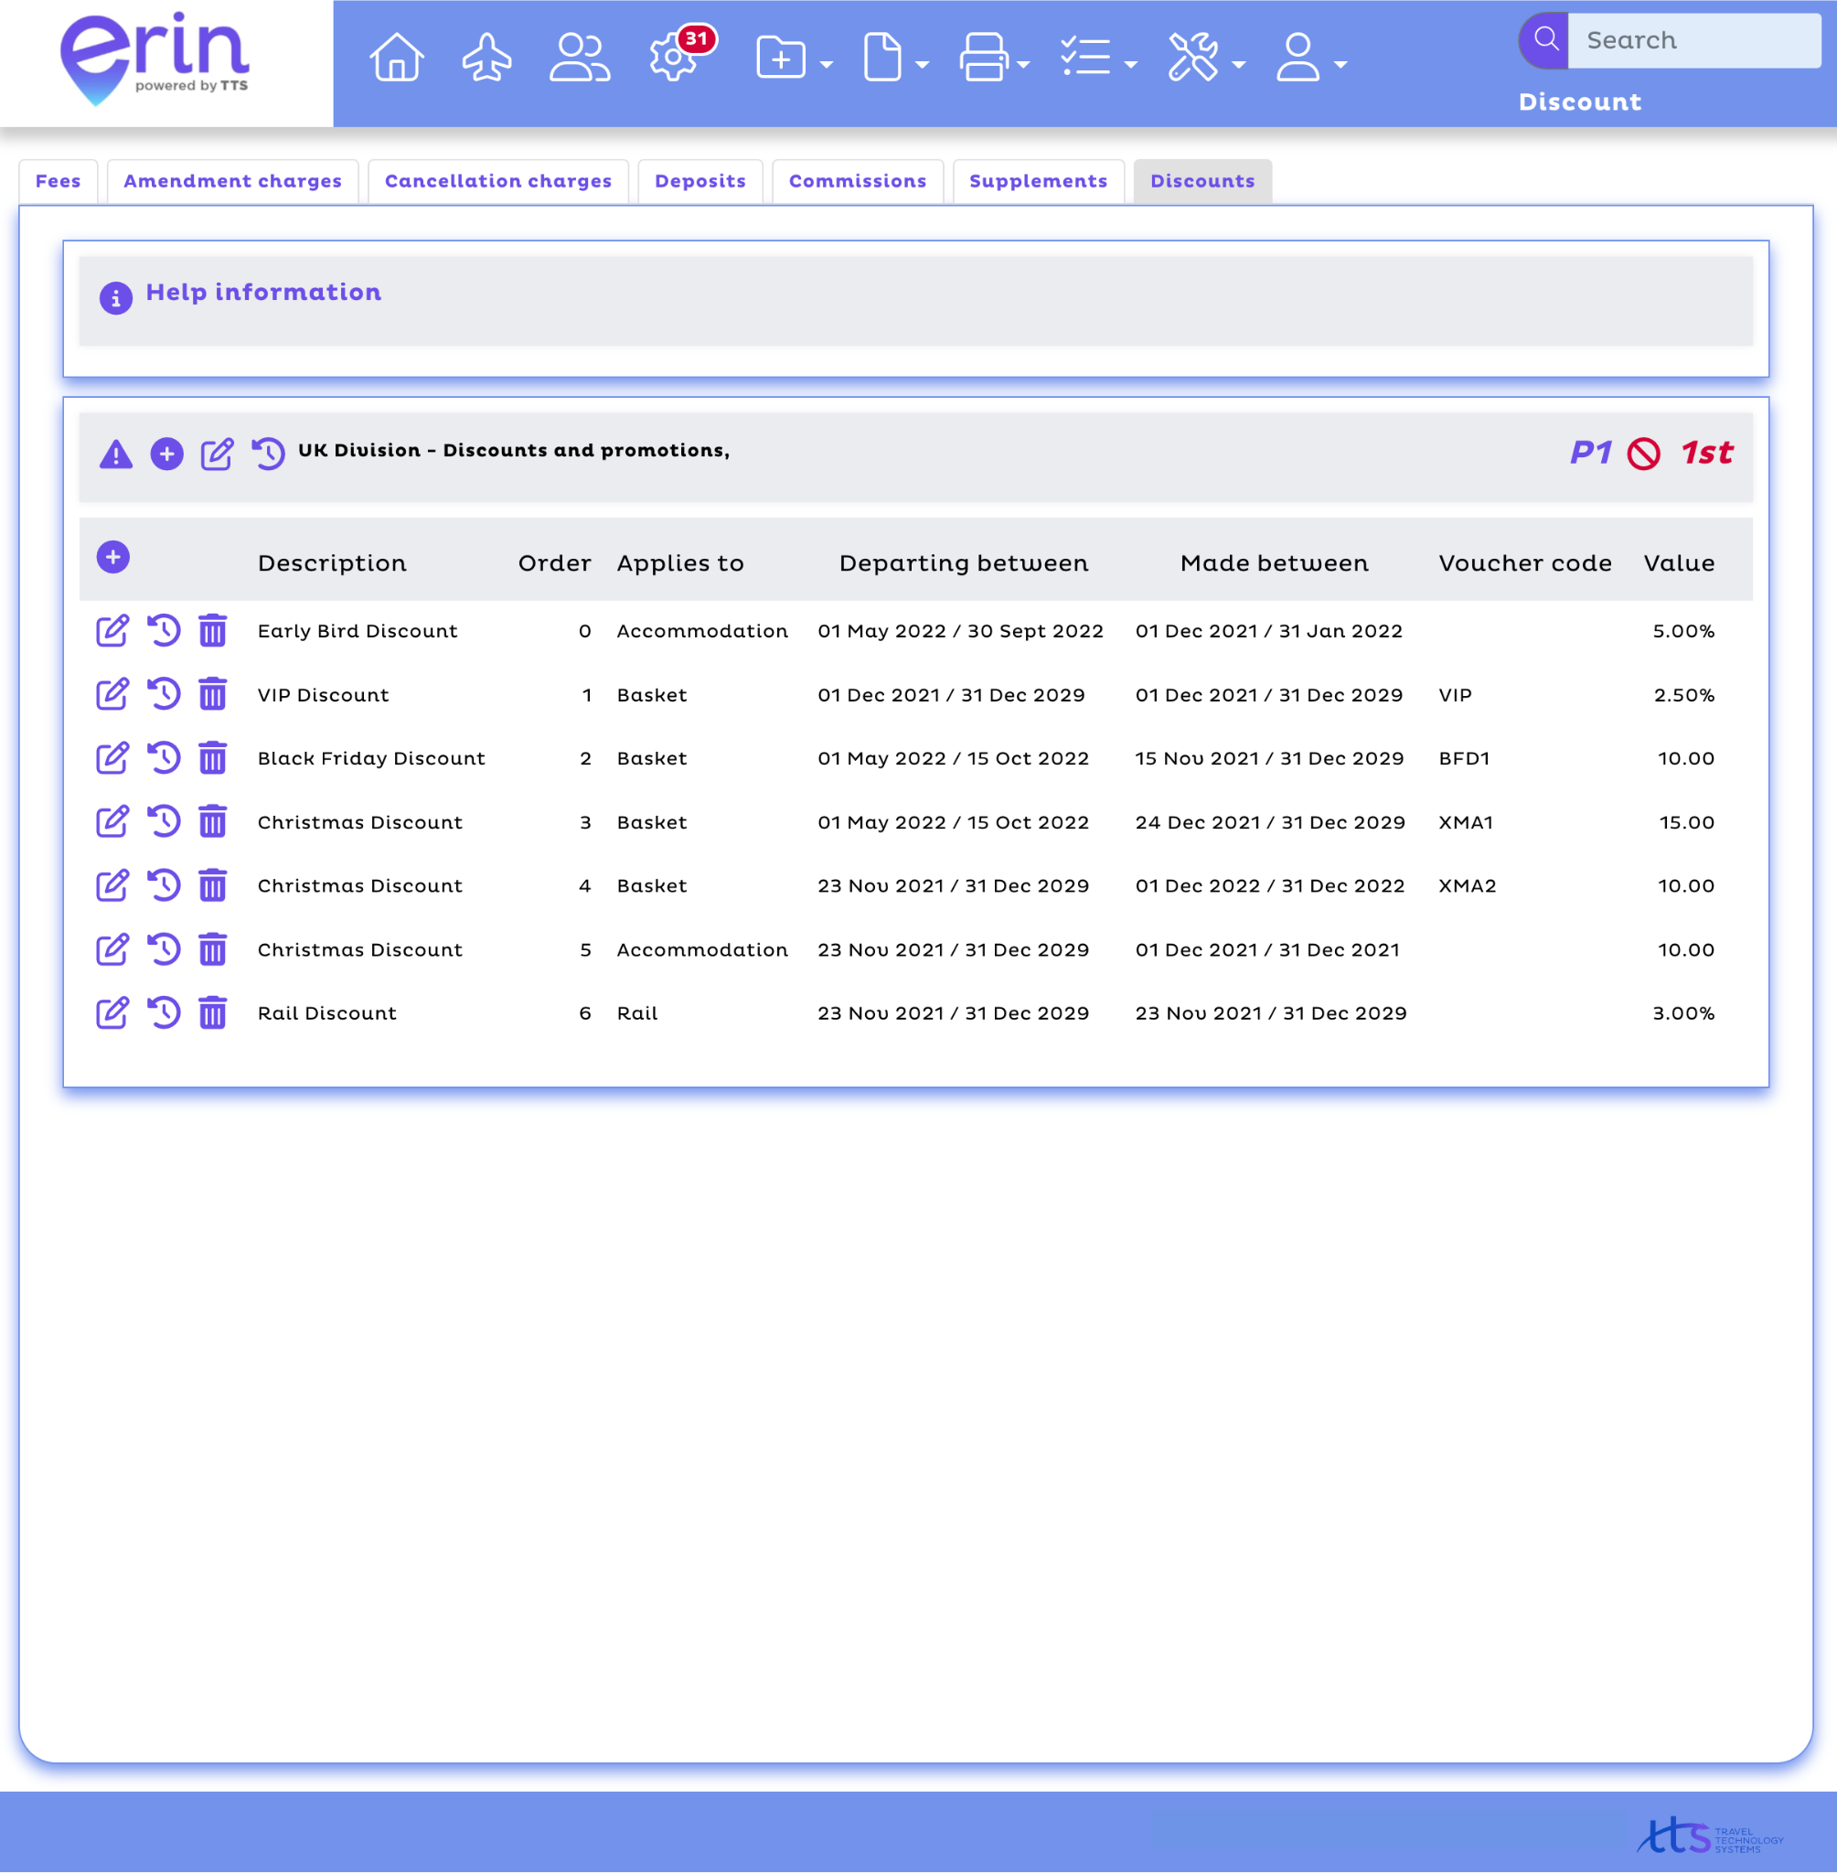Image resolution: width=1837 pixels, height=1873 pixels.
Task: Expand the printer dropdown menu
Action: [x=994, y=59]
